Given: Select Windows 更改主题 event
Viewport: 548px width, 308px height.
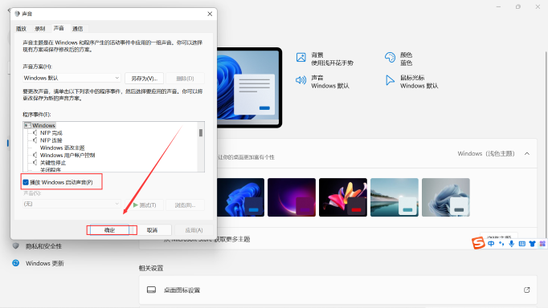Looking at the screenshot, I should [62, 148].
